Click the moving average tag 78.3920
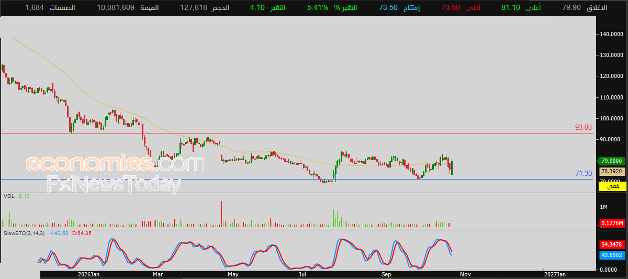 coord(611,171)
